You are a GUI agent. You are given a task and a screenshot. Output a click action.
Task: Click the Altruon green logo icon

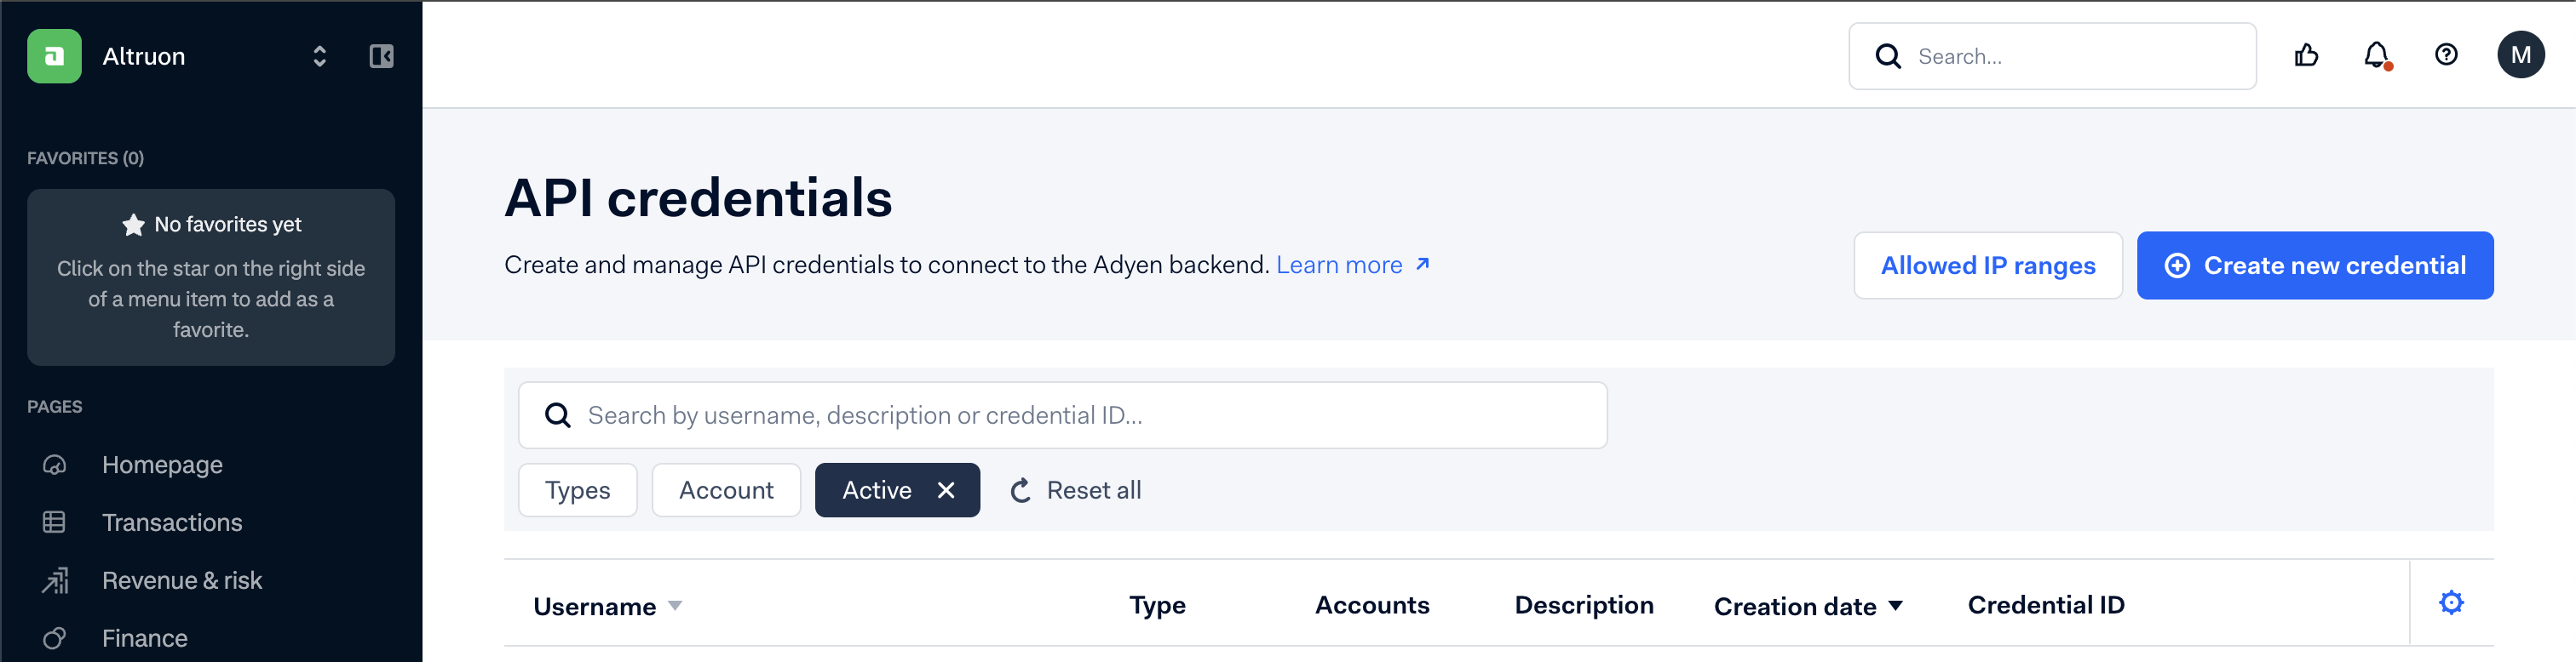pyautogui.click(x=54, y=56)
